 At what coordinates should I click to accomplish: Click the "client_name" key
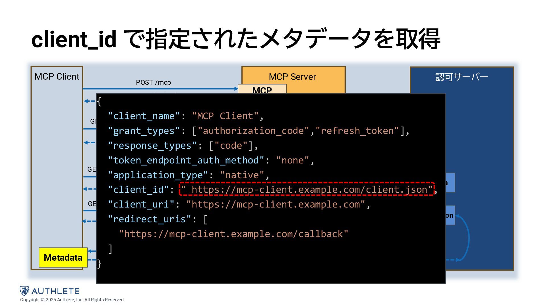[x=144, y=116]
